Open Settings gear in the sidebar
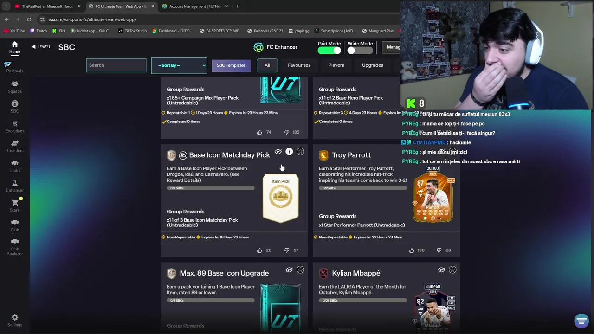594x334 pixels. point(15,320)
